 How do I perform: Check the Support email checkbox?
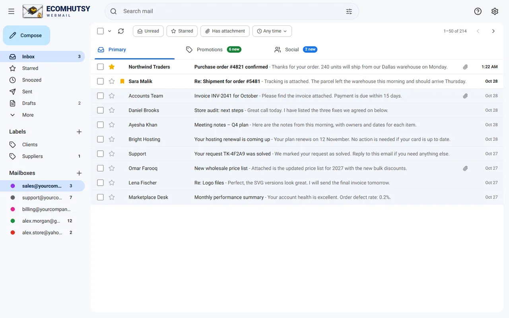coord(100,154)
